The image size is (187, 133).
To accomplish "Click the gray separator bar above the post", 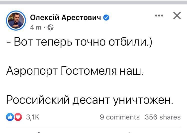I will point(93,2).
